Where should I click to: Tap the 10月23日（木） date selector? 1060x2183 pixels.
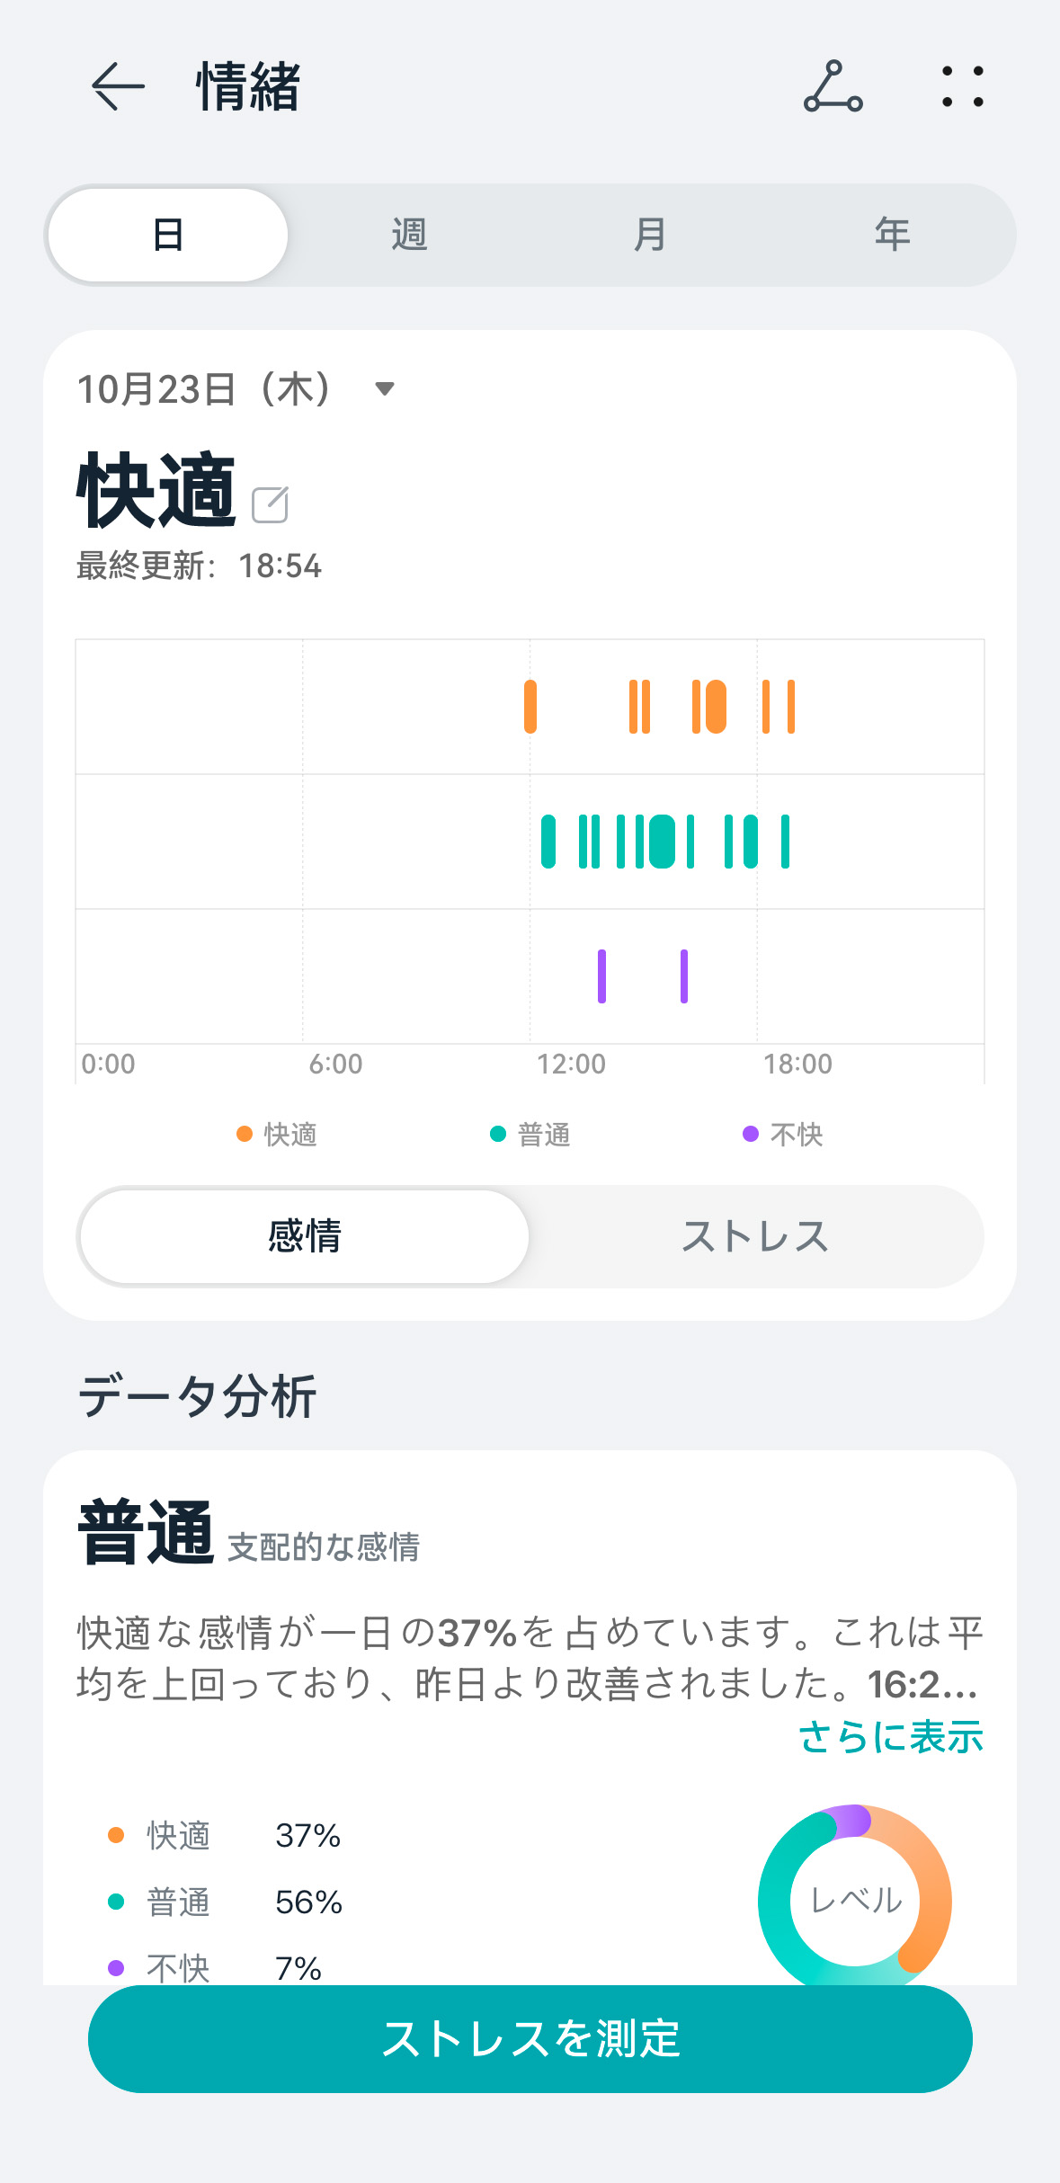204,389
